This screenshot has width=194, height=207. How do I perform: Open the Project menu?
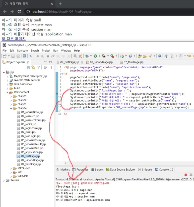coord(46,50)
